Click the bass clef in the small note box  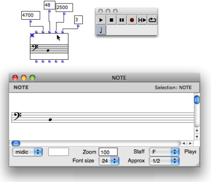click(x=35, y=48)
